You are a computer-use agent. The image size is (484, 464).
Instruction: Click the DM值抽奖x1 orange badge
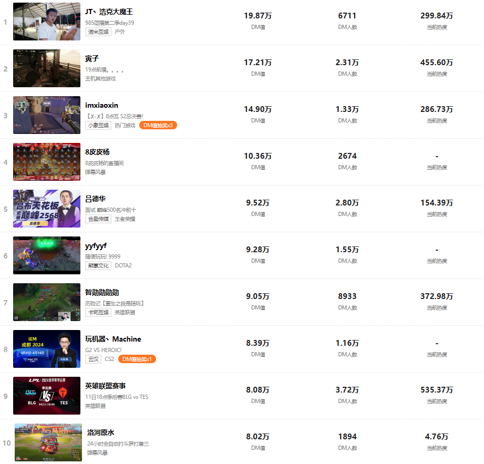(x=137, y=359)
